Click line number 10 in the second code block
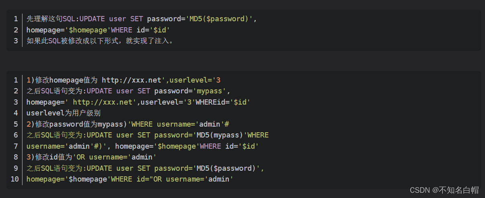Viewport: 485px width, 198px height. tap(14, 179)
